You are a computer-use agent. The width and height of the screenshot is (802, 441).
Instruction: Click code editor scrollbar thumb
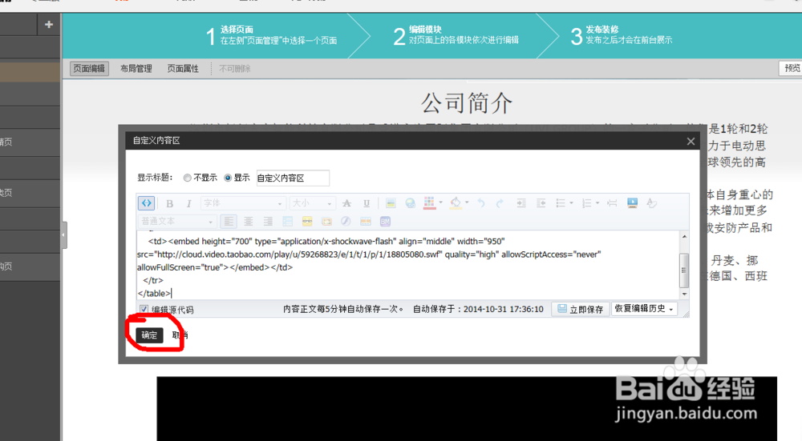point(684,270)
